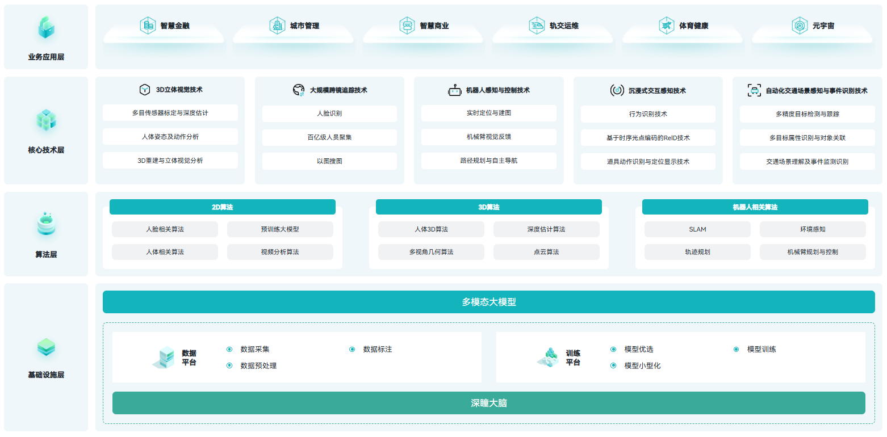Viewport: 887px width, 437px height.
Task: Click the 智慧金融 database icon
Action: coord(148,26)
